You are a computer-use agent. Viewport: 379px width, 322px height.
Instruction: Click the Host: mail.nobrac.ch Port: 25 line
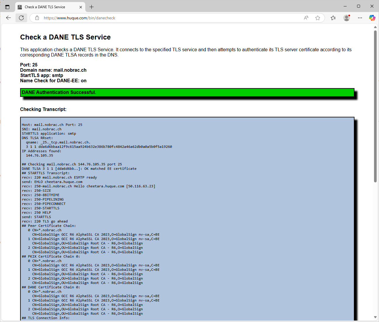pos(52,125)
